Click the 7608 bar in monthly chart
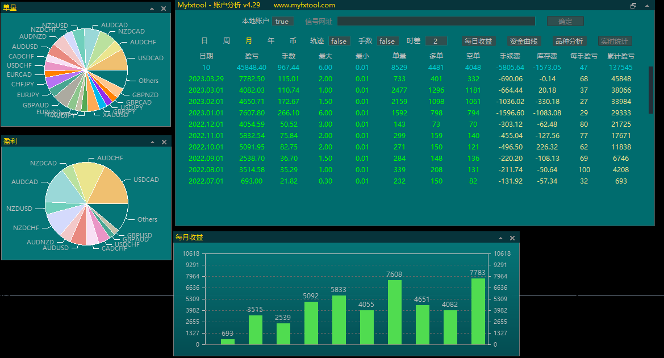The width and height of the screenshot is (664, 358). click(395, 312)
